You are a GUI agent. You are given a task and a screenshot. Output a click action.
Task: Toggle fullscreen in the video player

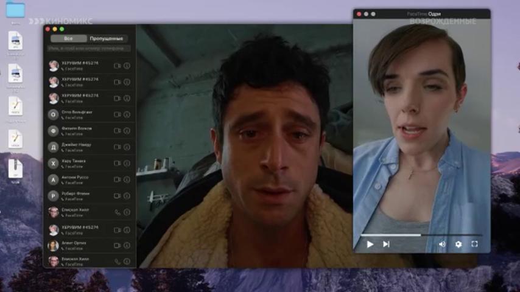coord(474,244)
